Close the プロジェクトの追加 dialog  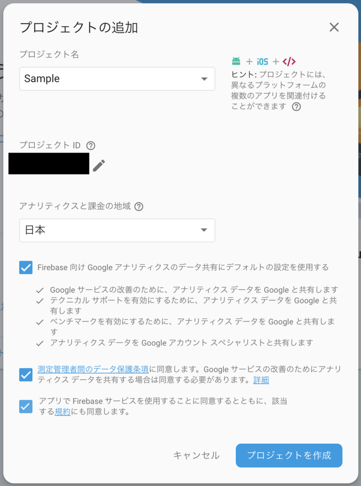334,27
